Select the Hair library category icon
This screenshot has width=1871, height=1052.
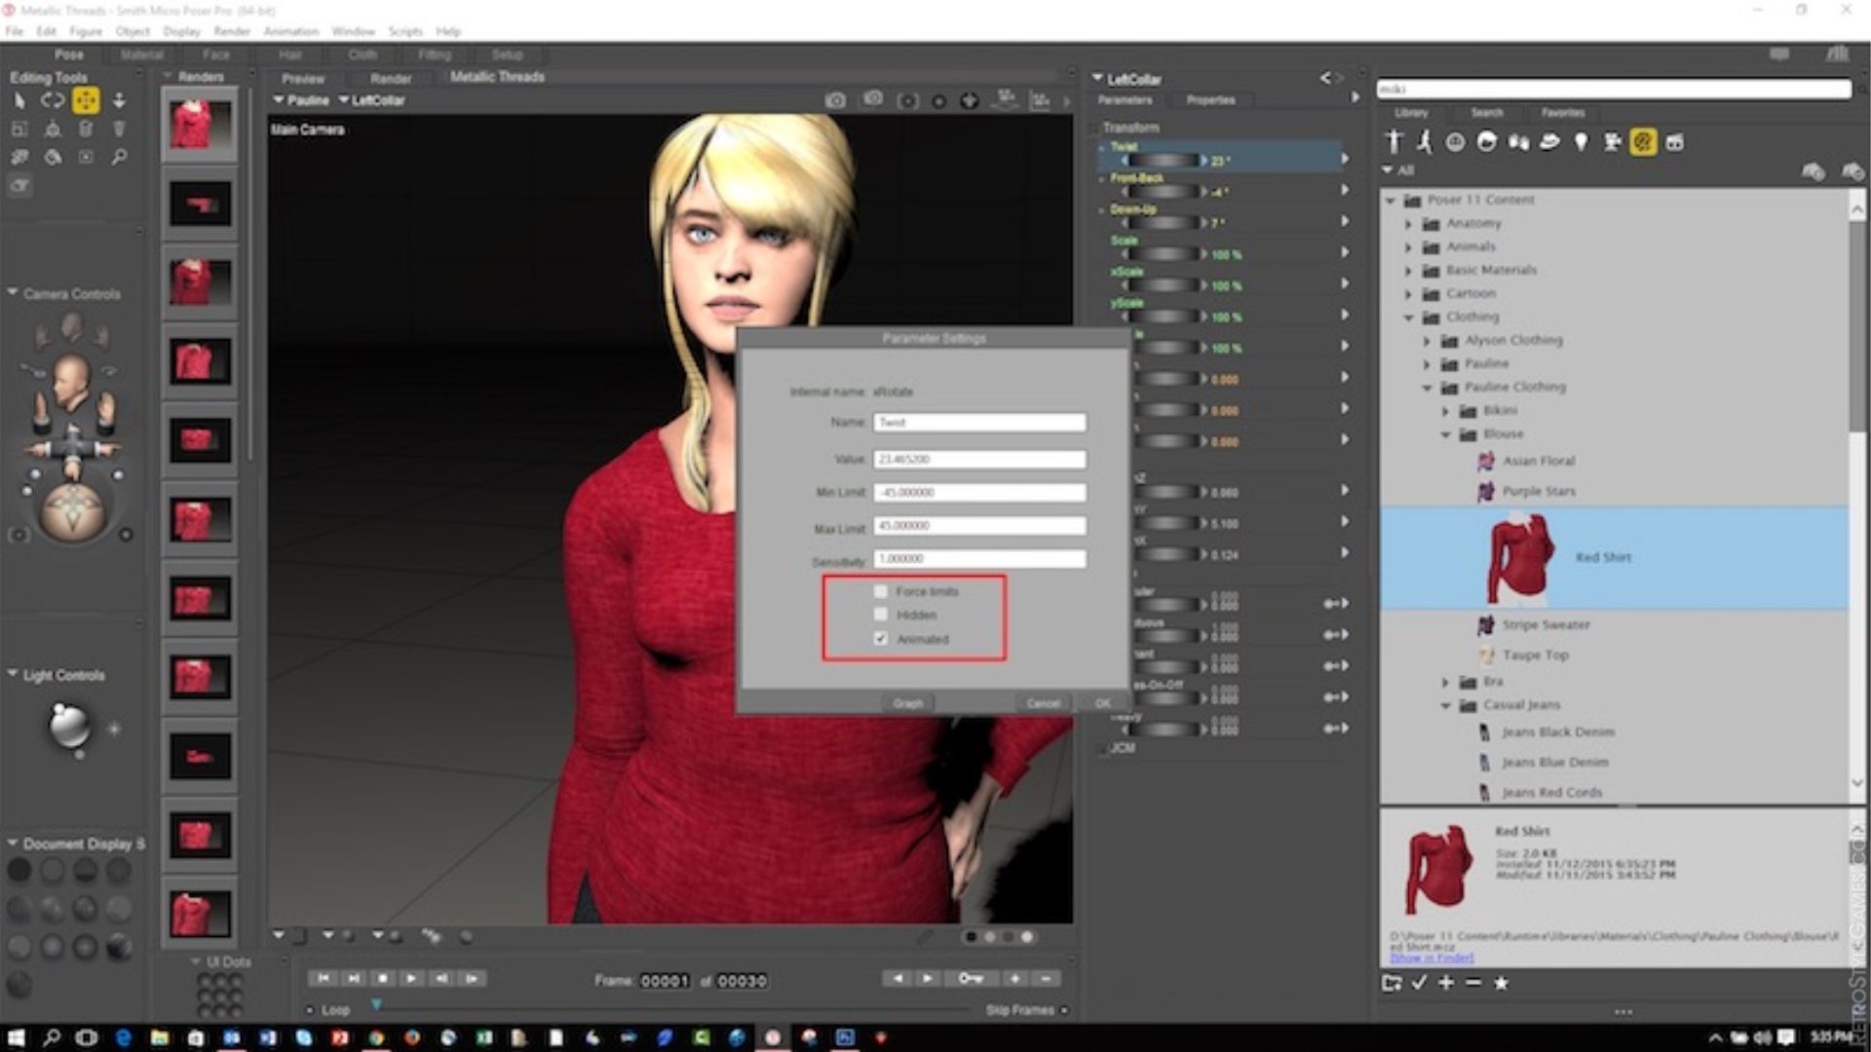click(x=1485, y=141)
